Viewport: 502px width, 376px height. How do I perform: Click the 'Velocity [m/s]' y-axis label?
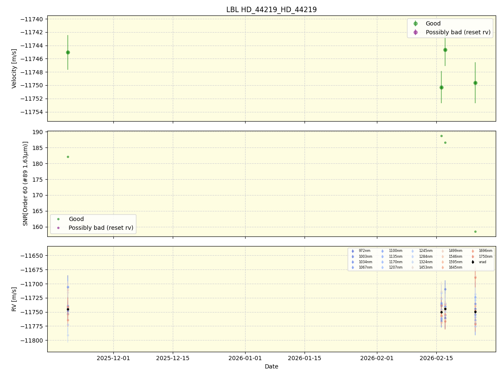click(x=14, y=69)
